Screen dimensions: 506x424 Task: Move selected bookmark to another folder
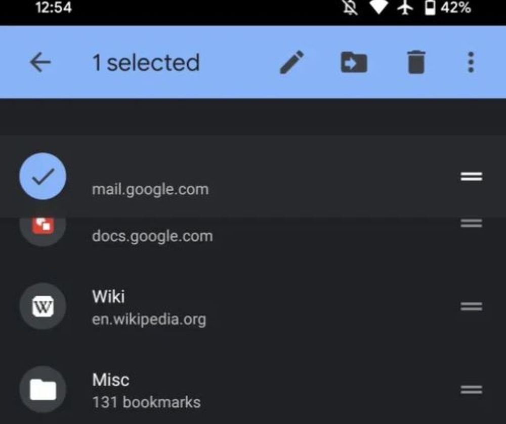pyautogui.click(x=354, y=63)
